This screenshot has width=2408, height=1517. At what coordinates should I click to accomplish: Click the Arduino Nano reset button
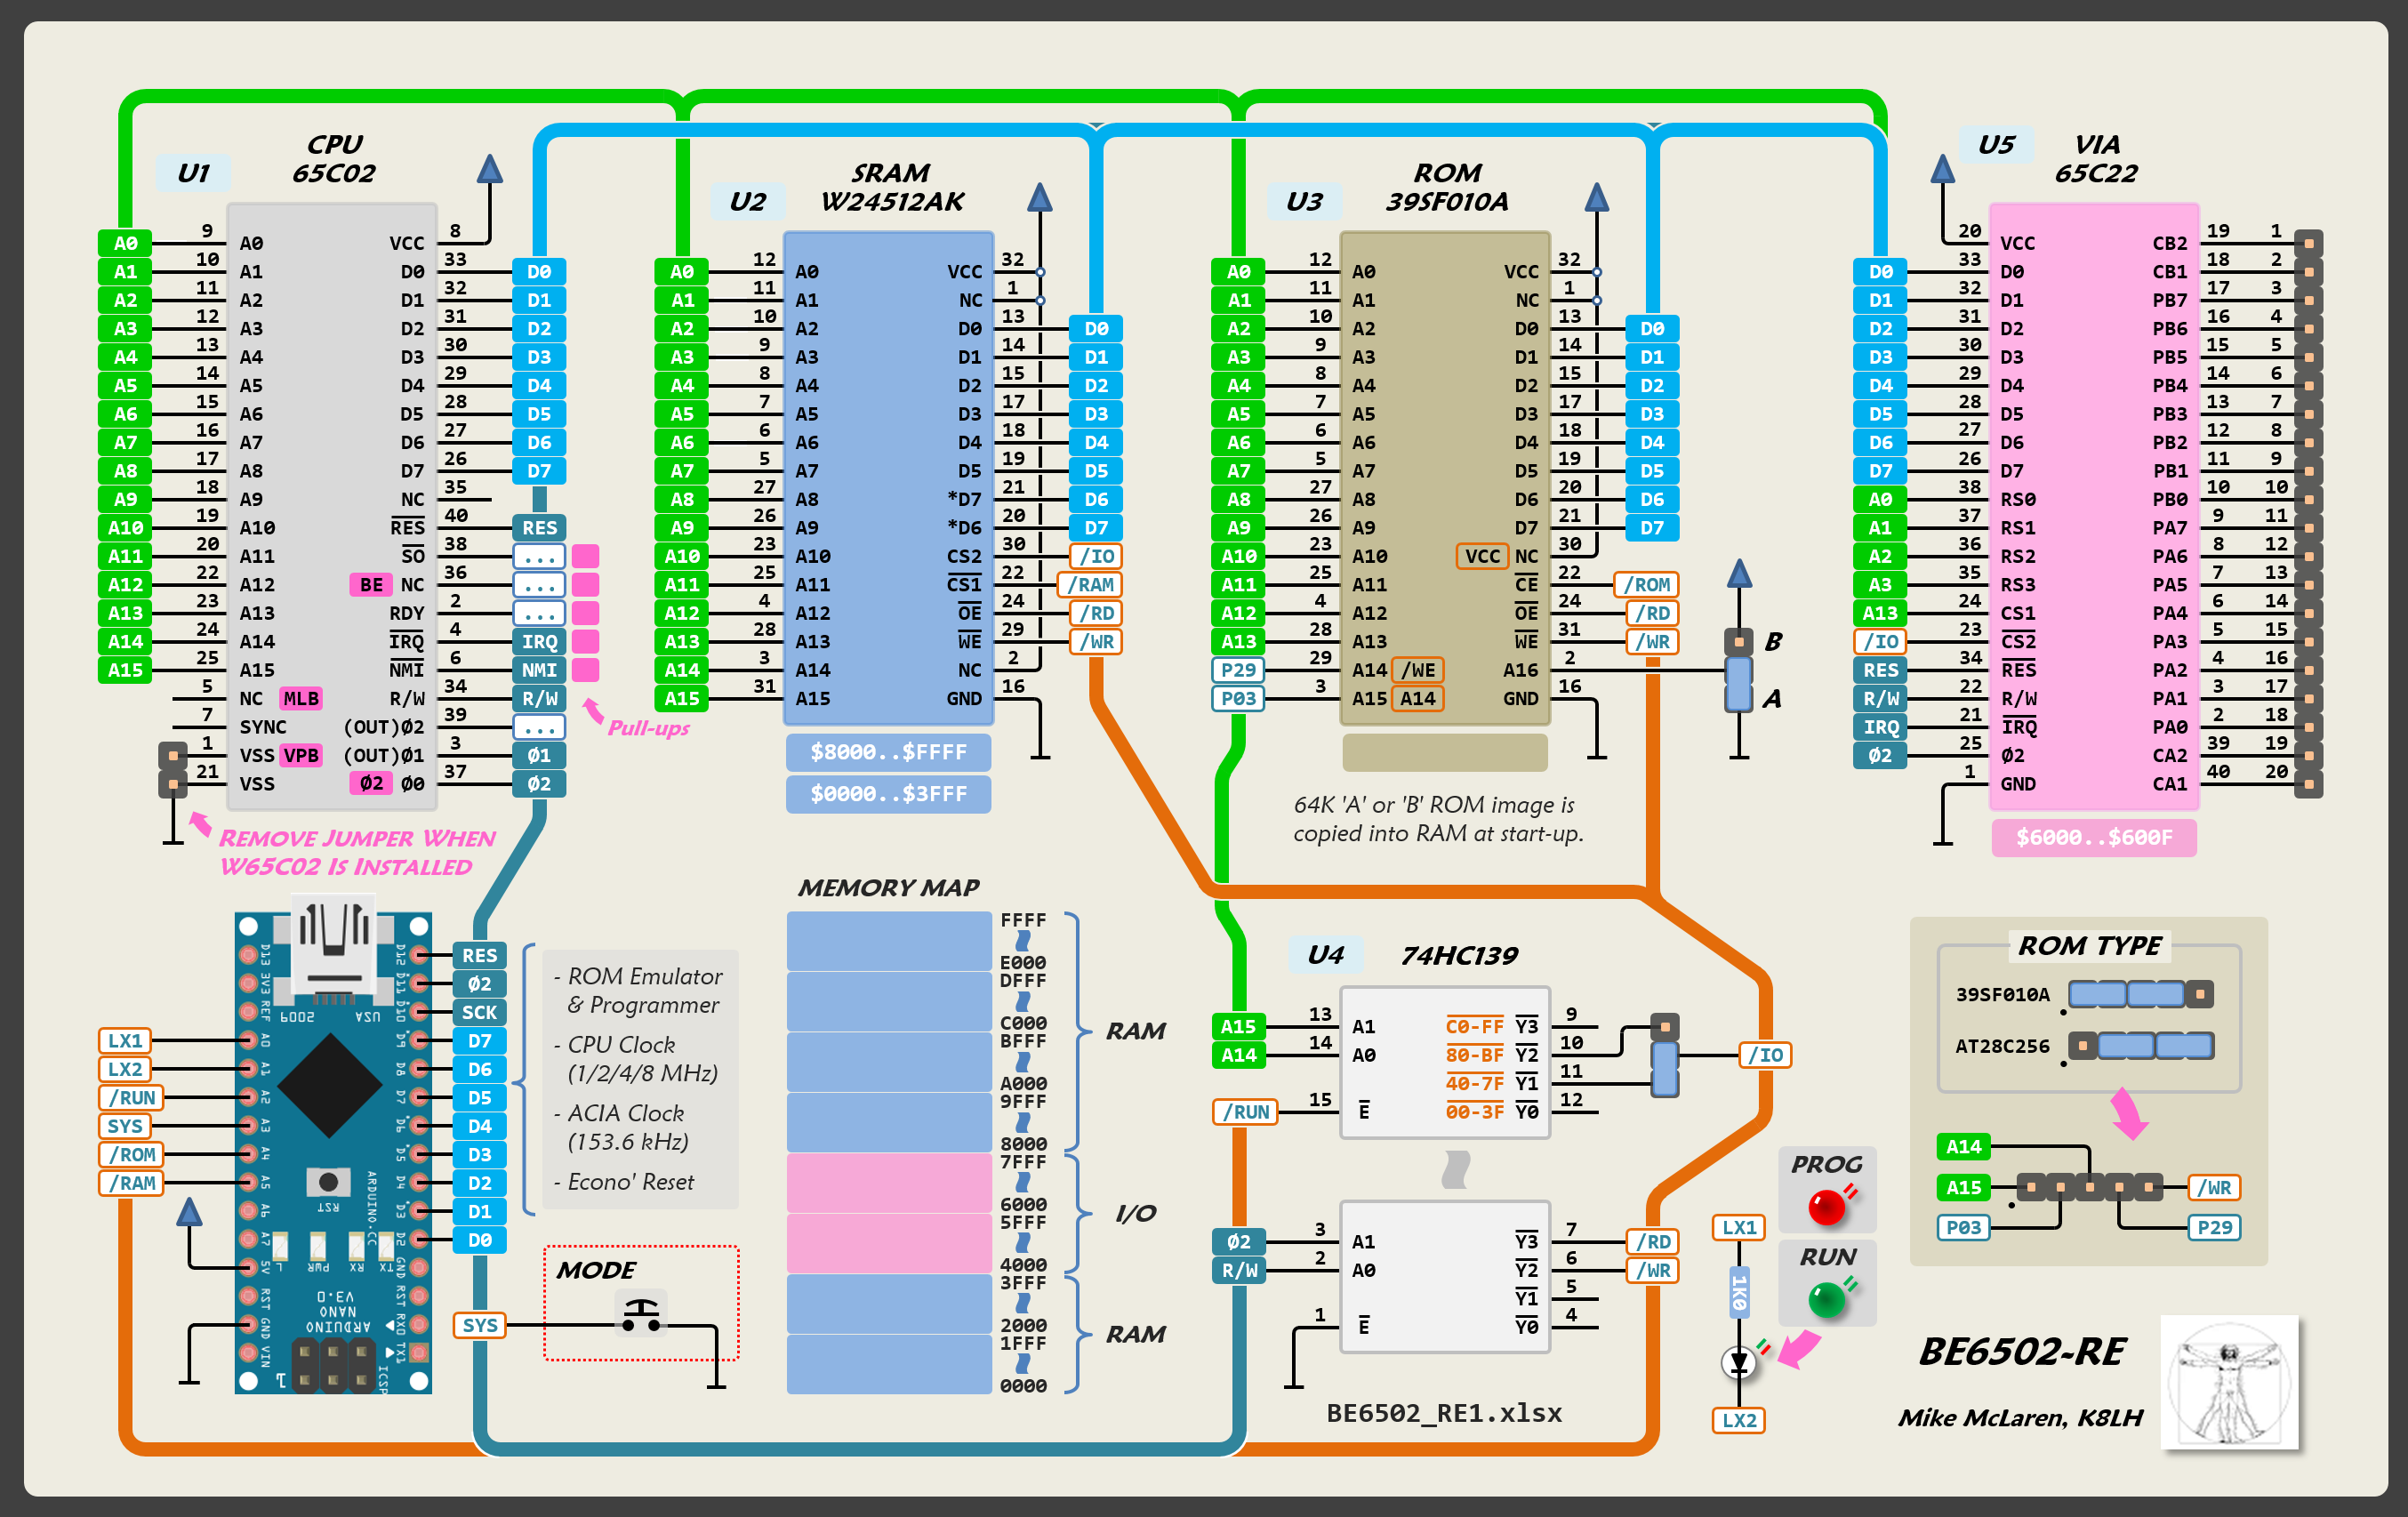[x=328, y=1181]
